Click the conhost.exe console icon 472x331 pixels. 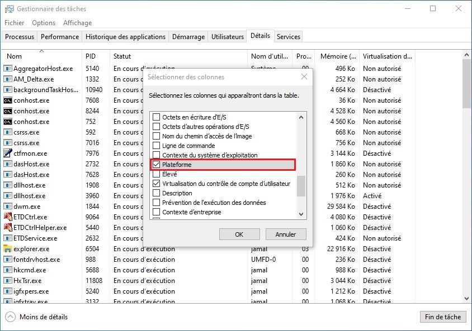[x=7, y=100]
